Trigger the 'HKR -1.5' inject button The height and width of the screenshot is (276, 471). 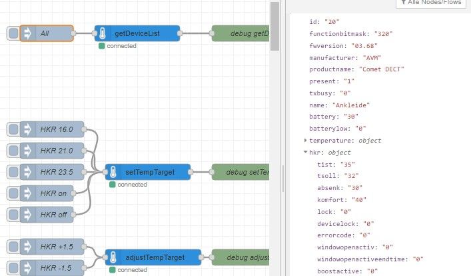point(13,268)
